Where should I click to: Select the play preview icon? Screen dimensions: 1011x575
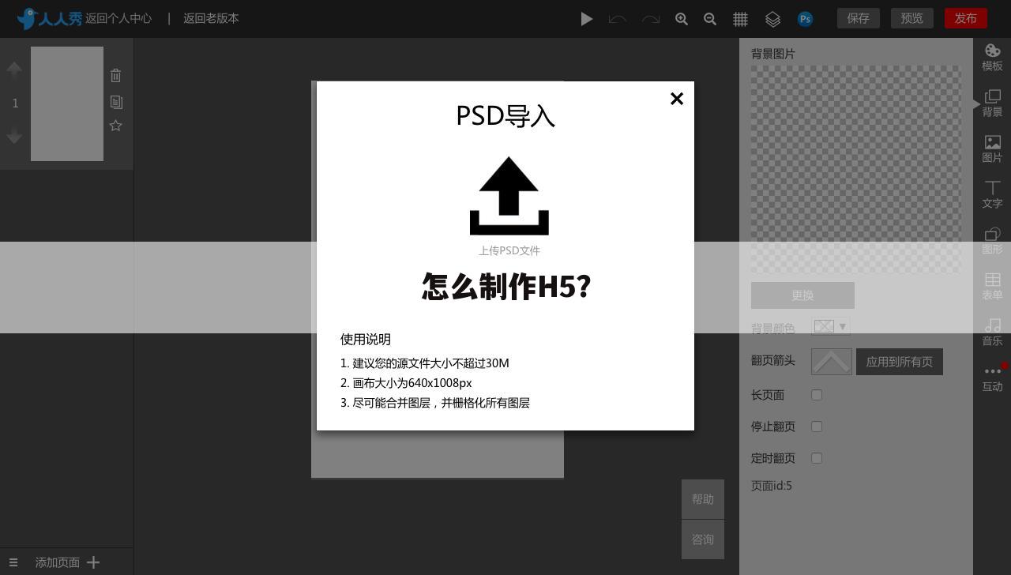(x=586, y=18)
